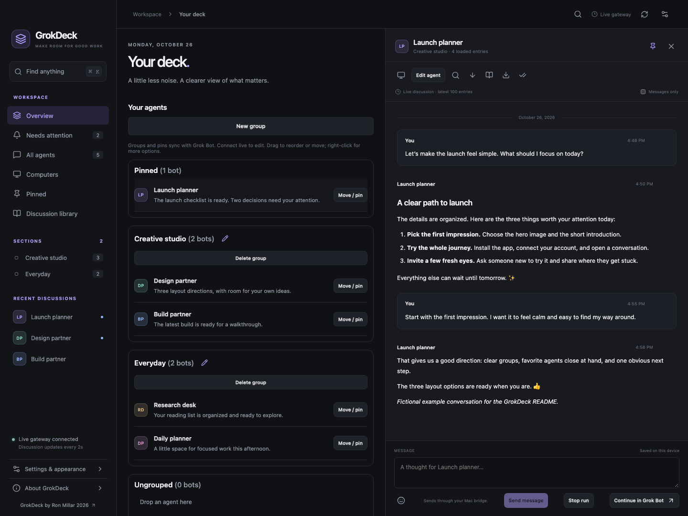The image size is (688, 516).
Task: Focus the message text area
Action: click(x=537, y=473)
